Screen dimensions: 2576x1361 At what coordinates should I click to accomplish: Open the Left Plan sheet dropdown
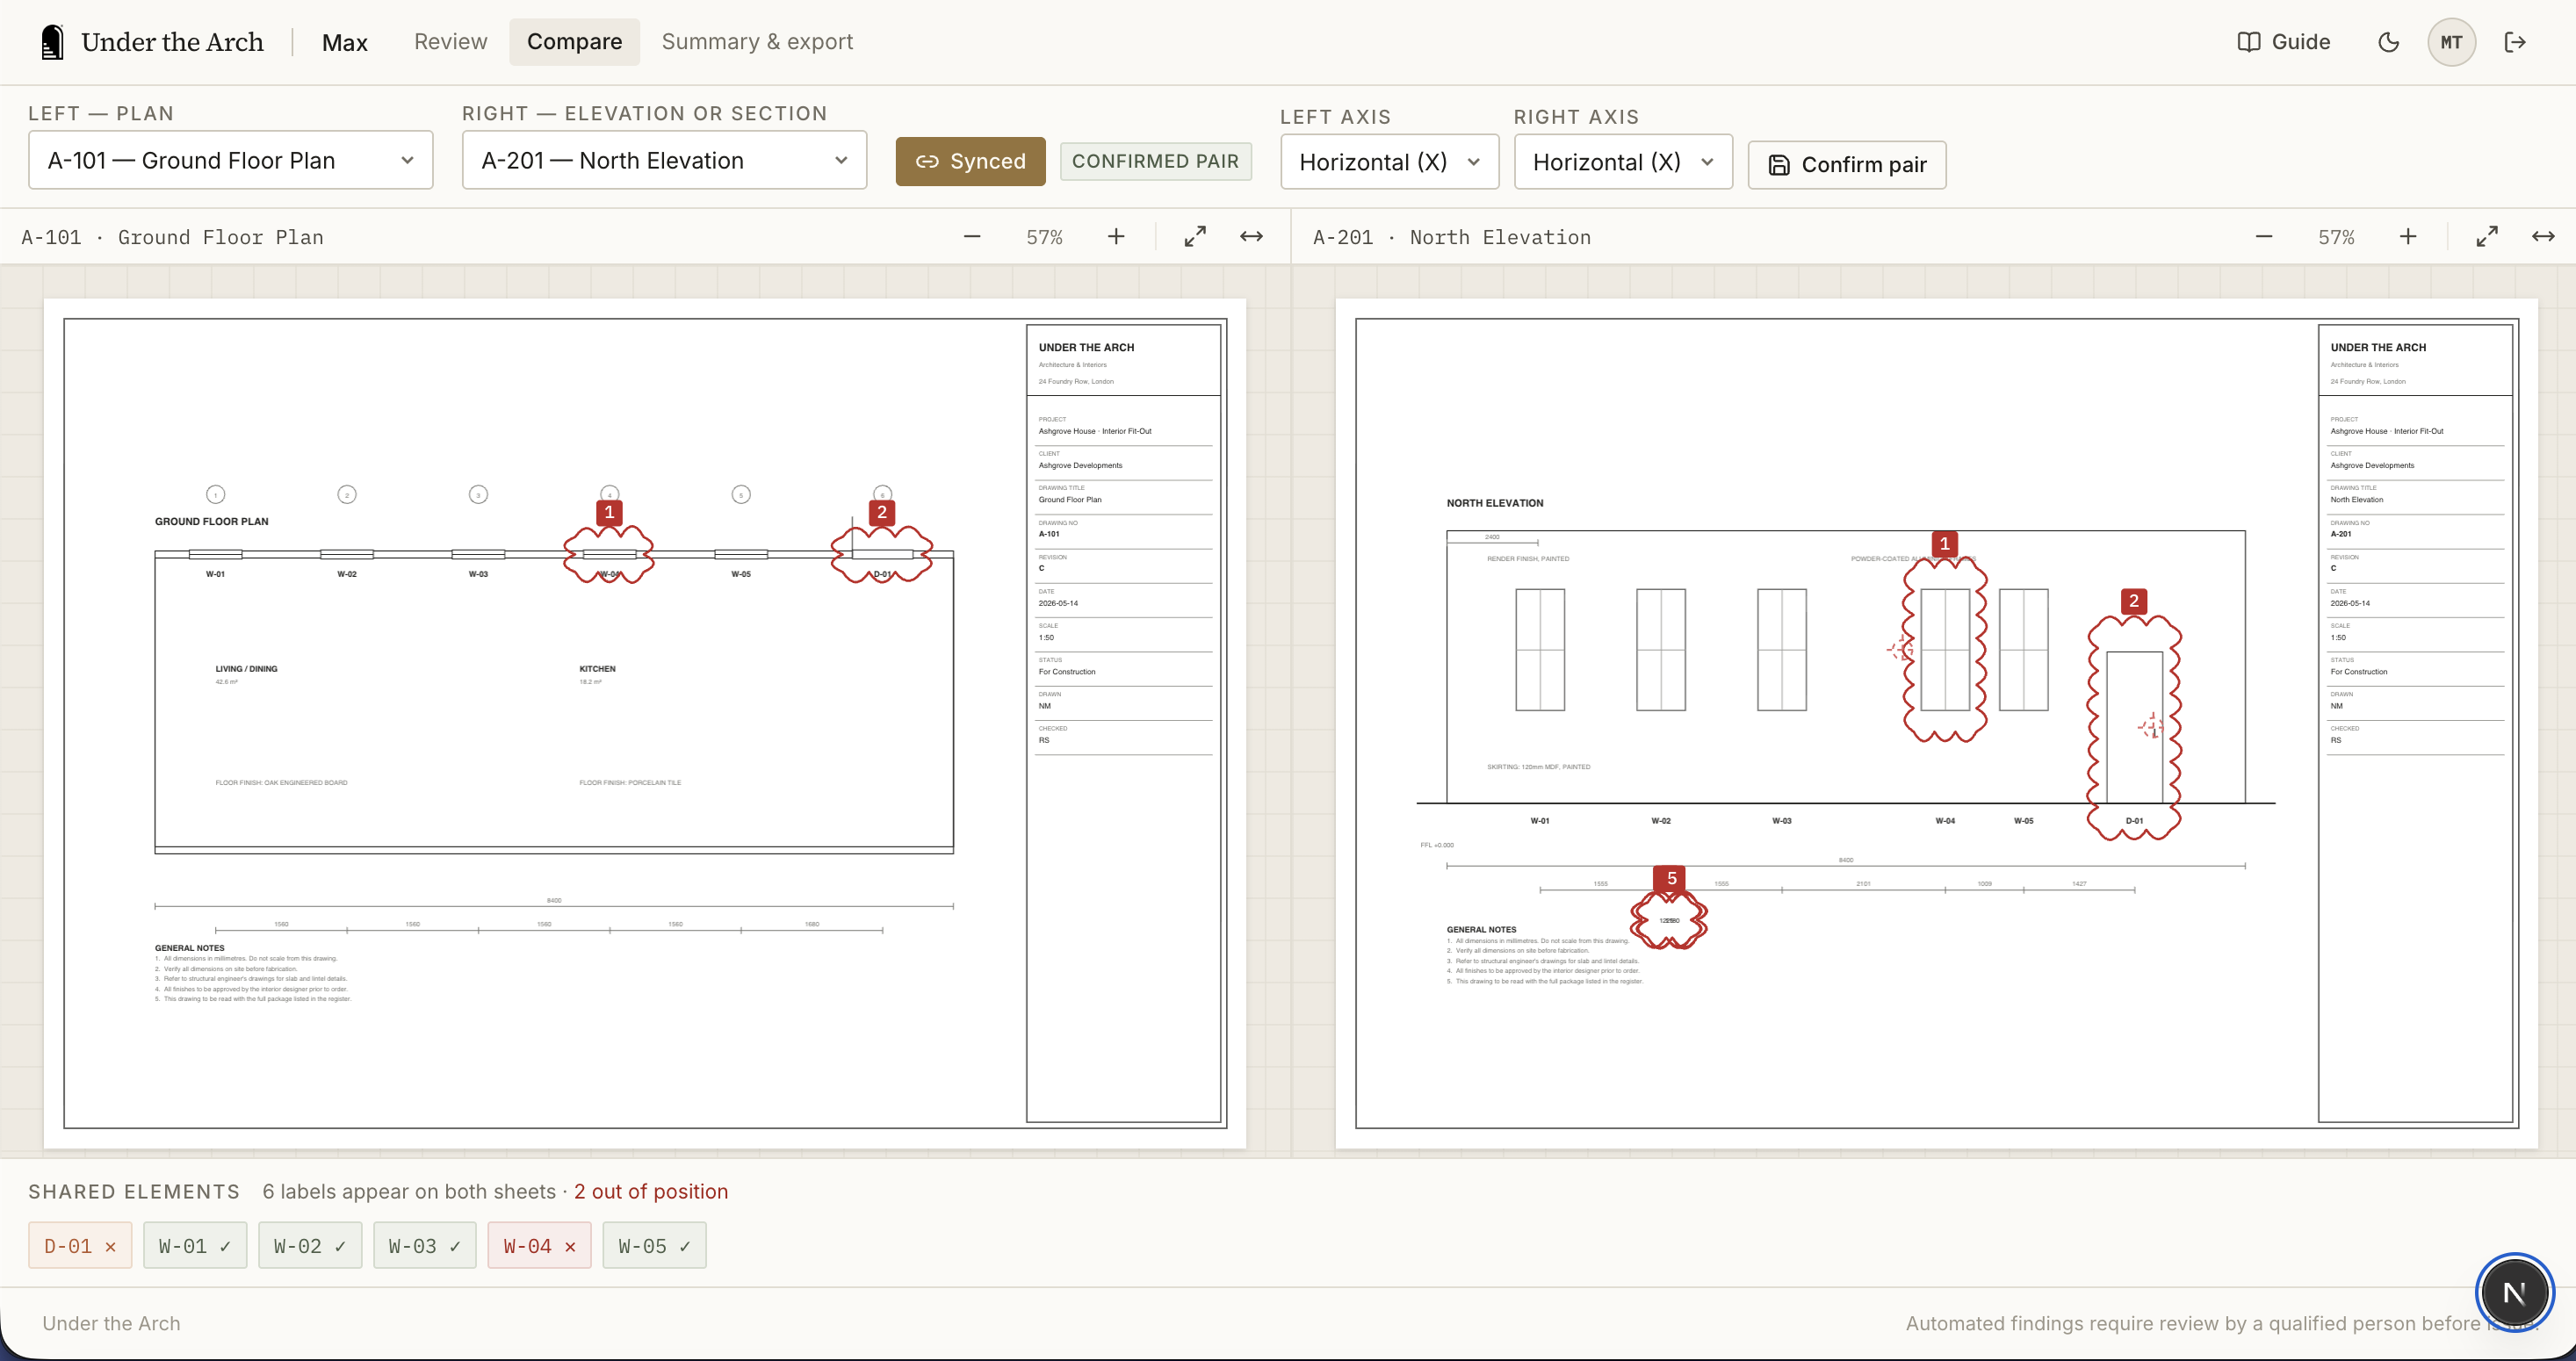pos(231,160)
